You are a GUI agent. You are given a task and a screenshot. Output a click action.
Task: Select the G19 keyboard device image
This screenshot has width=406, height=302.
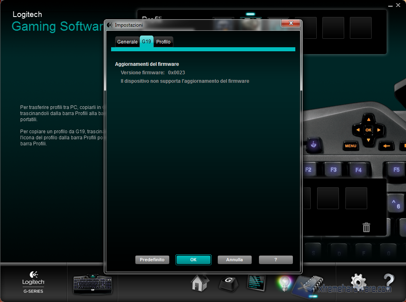93,284
